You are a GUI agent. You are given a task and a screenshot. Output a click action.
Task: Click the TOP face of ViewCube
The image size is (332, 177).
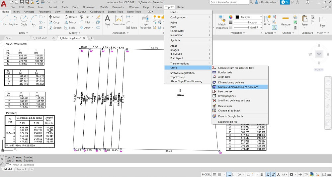(319, 54)
